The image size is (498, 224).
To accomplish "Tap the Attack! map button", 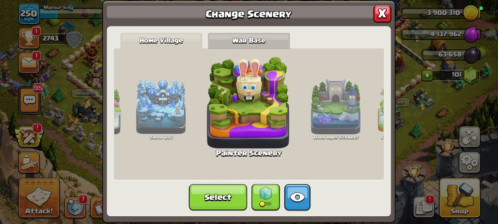I will [x=39, y=198].
